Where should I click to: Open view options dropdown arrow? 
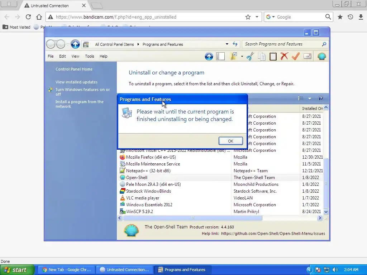point(310,99)
